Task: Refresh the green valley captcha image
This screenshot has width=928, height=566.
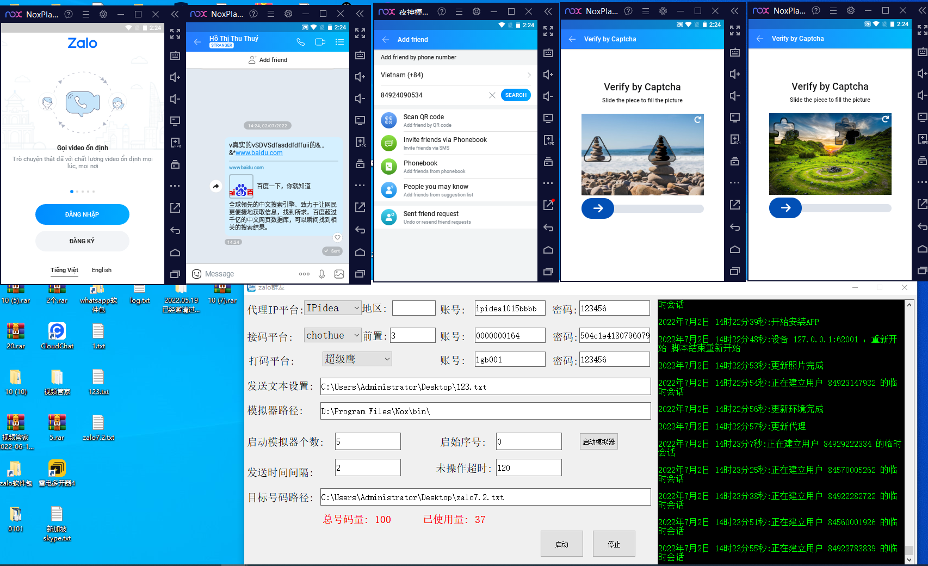Action: (885, 119)
